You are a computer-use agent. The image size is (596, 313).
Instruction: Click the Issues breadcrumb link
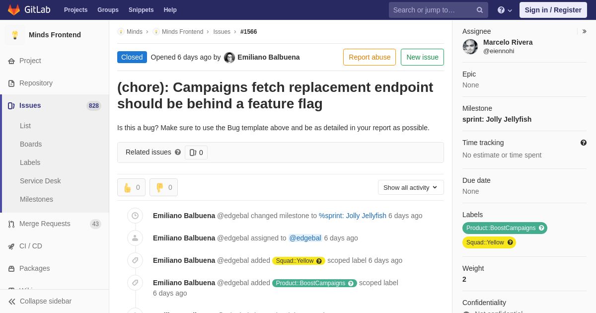click(222, 32)
